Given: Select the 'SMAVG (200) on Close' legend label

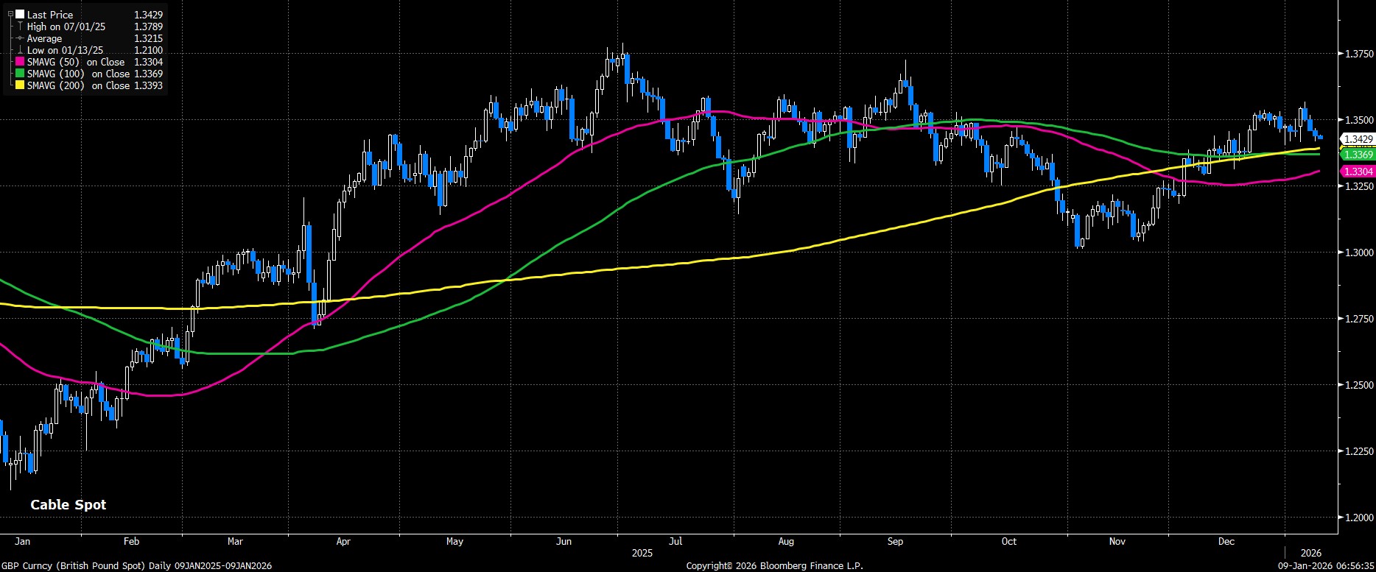Looking at the screenshot, I should tap(78, 86).
